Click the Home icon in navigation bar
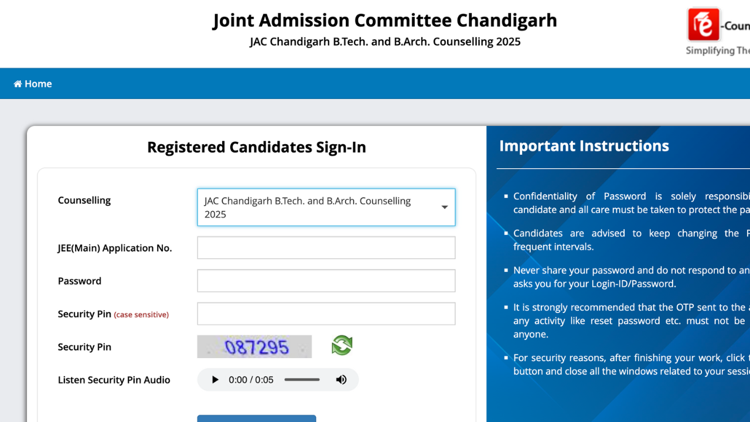Viewport: 750px width, 422px height. [x=18, y=84]
